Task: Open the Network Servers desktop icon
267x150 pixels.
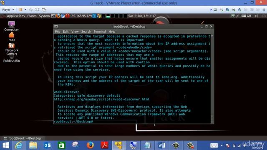Action: click(12, 49)
